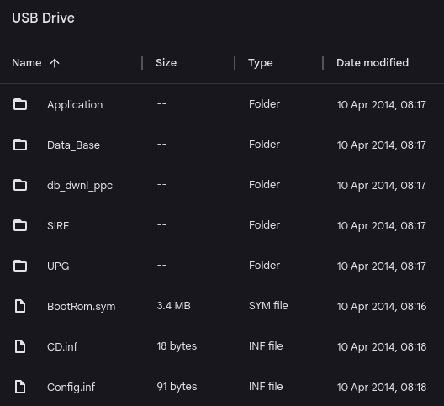444x406 pixels.
Task: Click the CD.inf file icon
Action: [20, 346]
